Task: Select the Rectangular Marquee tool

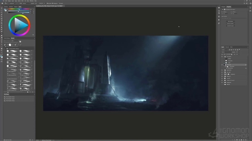Action: coord(2,10)
